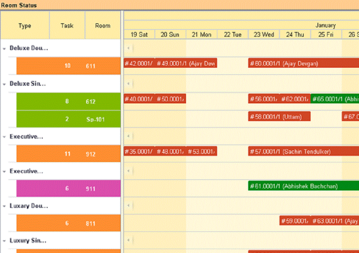The image size is (359, 253).
Task: Open booking #40.0001 on room 612
Action: click(139, 99)
